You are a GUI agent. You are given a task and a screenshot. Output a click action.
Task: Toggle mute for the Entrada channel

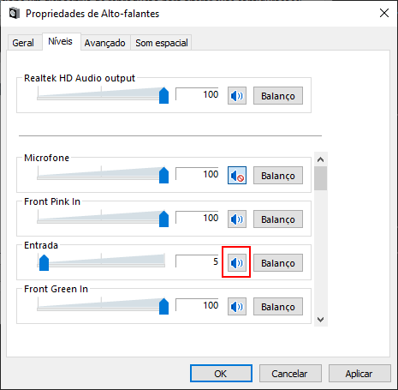tap(237, 263)
